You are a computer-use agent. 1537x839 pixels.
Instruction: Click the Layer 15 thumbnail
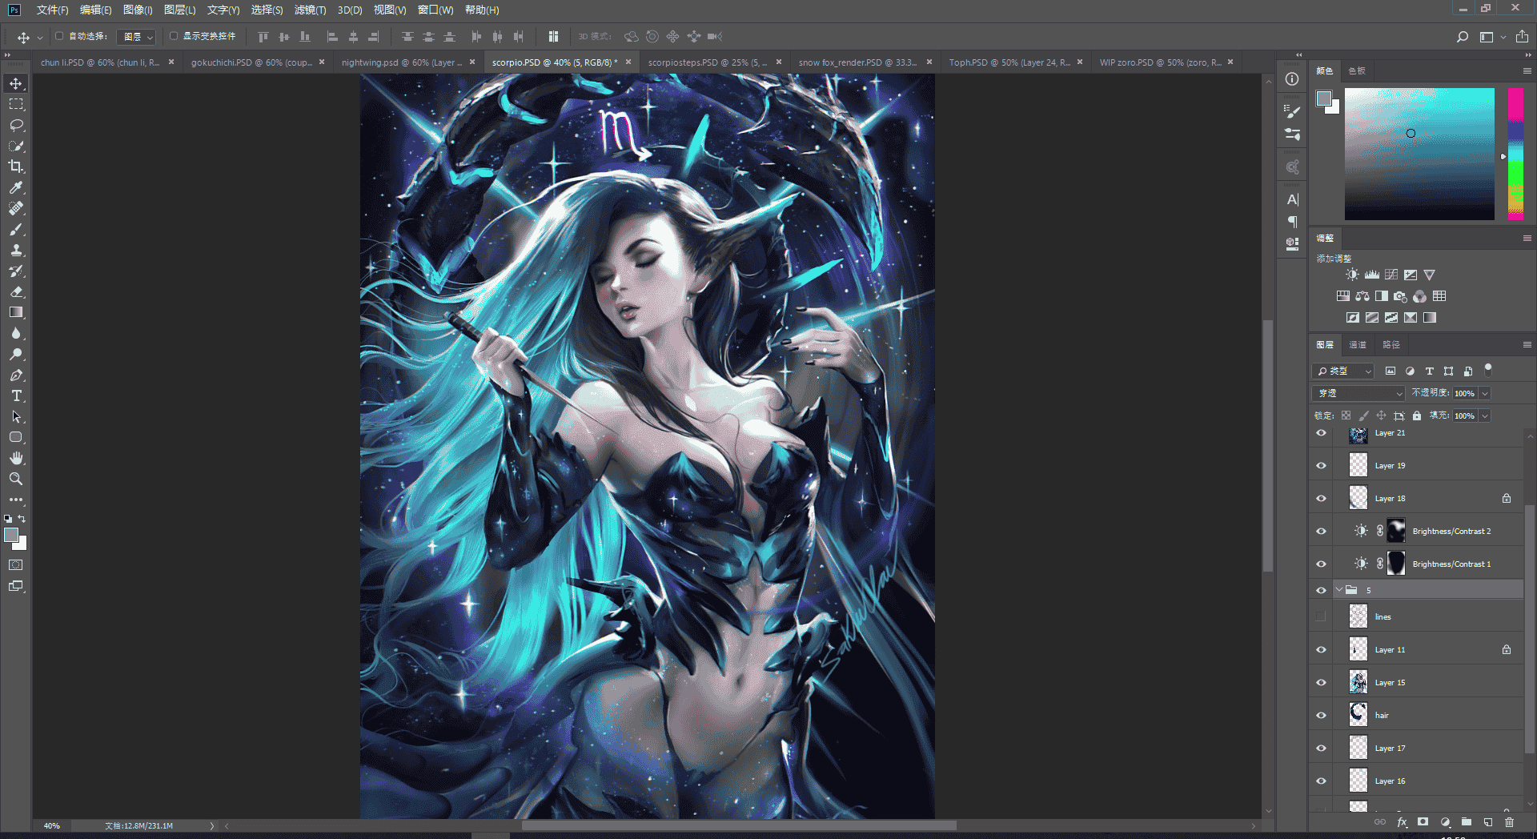(x=1358, y=683)
